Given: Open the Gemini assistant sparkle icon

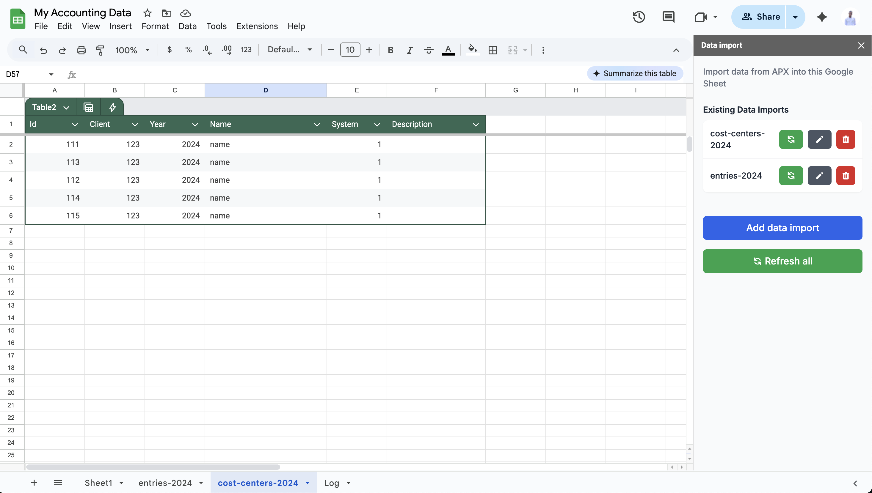Looking at the screenshot, I should (x=822, y=17).
